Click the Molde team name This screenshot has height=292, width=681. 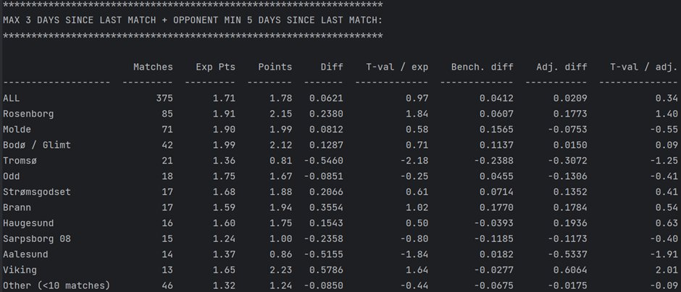[x=17, y=130]
